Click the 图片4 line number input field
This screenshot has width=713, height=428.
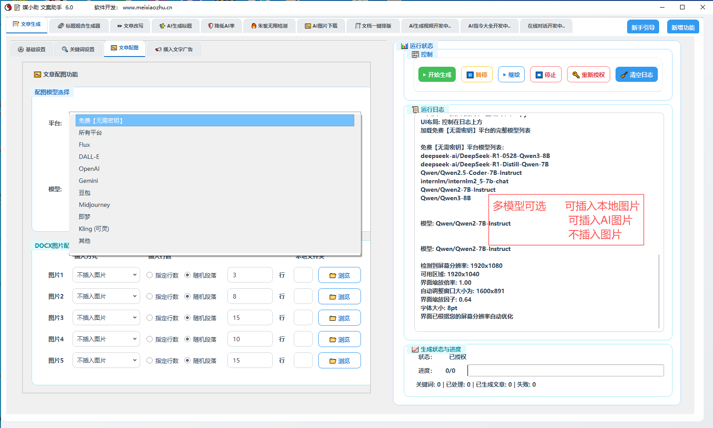250,339
